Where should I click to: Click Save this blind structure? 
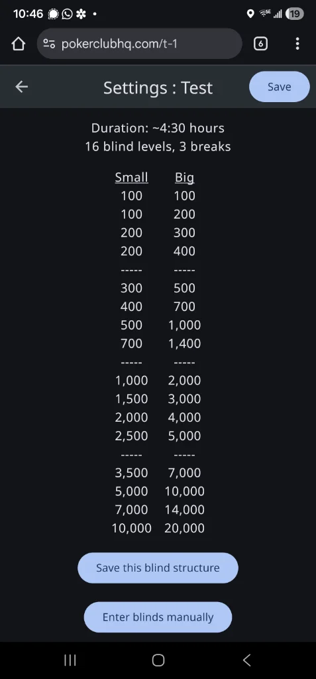(x=158, y=568)
